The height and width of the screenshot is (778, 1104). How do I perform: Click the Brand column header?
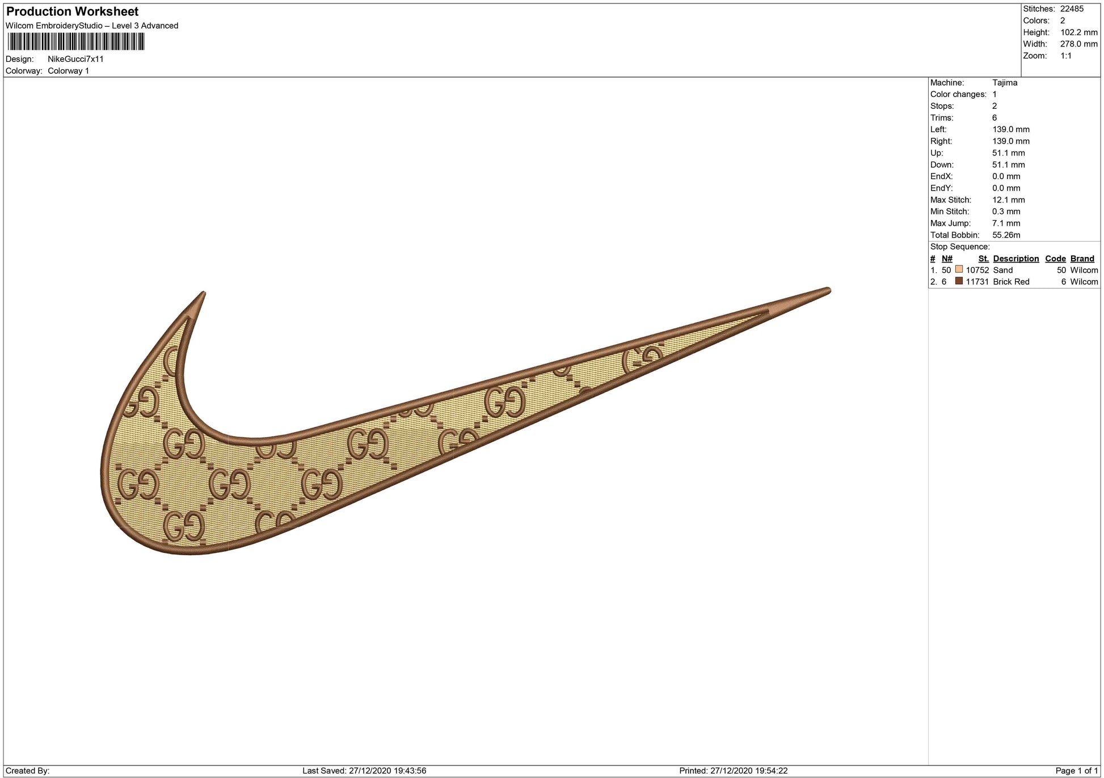pos(1082,259)
